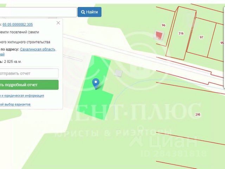Select parcel 96 label on map

tap(163, 25)
